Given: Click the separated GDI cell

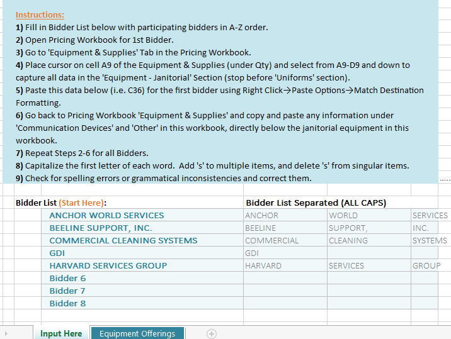Looking at the screenshot, I should pos(285,253).
